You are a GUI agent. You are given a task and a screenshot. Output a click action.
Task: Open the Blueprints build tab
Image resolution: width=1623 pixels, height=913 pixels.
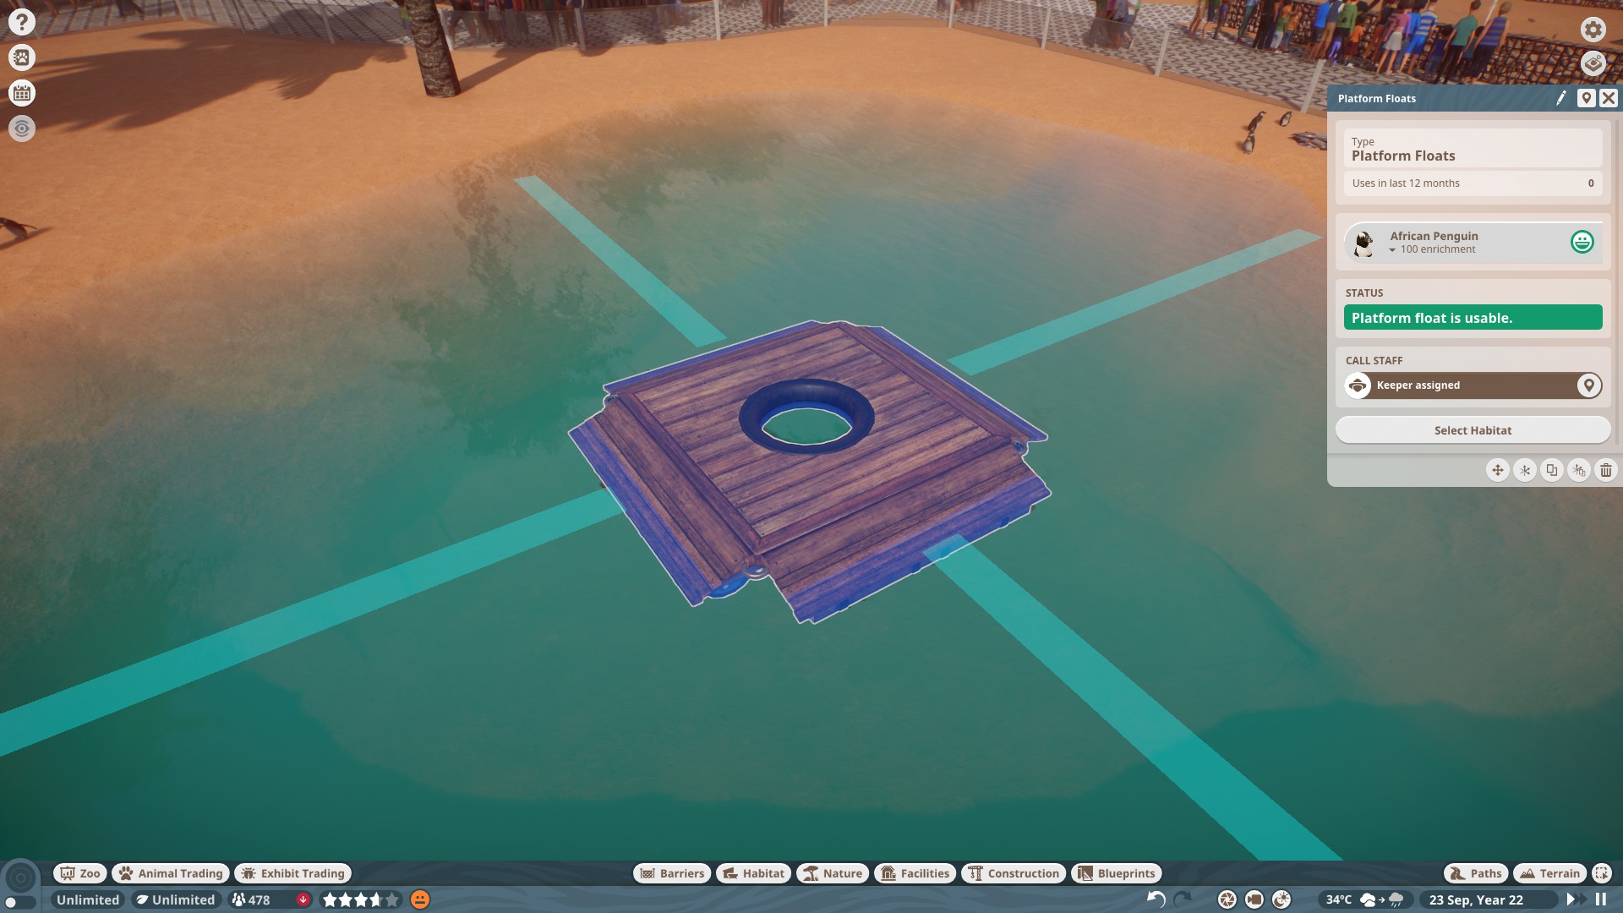[1117, 873]
